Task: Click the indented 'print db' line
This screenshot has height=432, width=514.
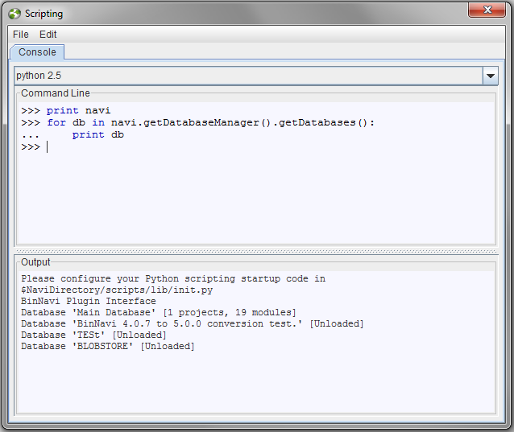Action: click(x=73, y=135)
